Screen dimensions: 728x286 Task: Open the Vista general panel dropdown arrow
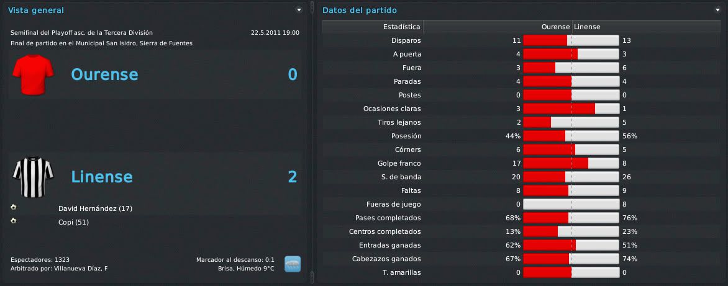[x=299, y=10]
